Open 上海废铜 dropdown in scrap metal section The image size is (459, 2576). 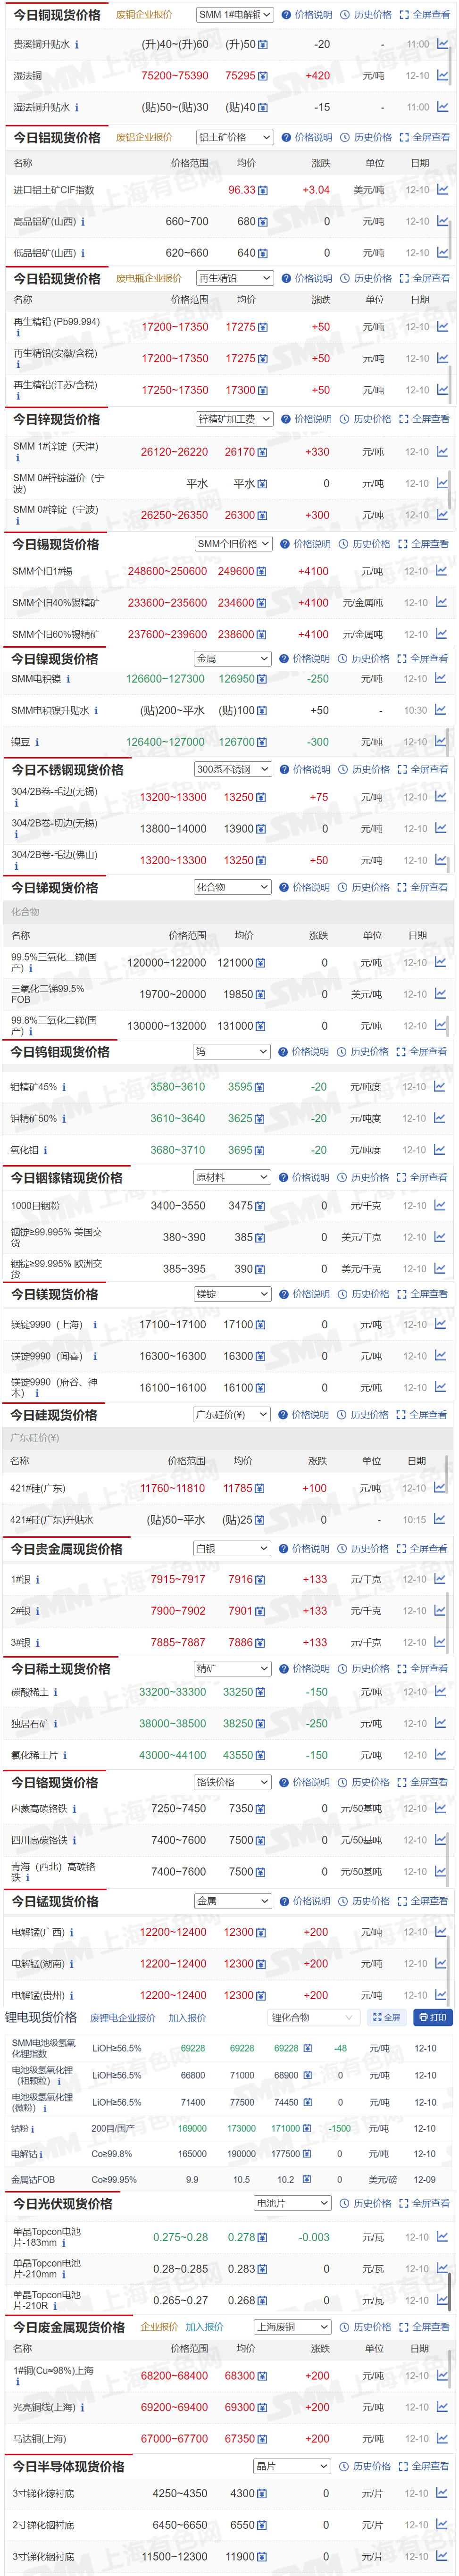292,2327
